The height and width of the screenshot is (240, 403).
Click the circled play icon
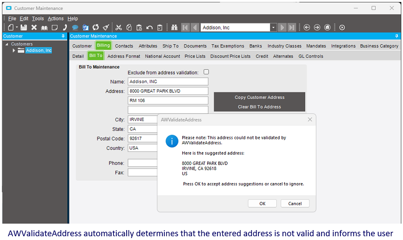342,27
